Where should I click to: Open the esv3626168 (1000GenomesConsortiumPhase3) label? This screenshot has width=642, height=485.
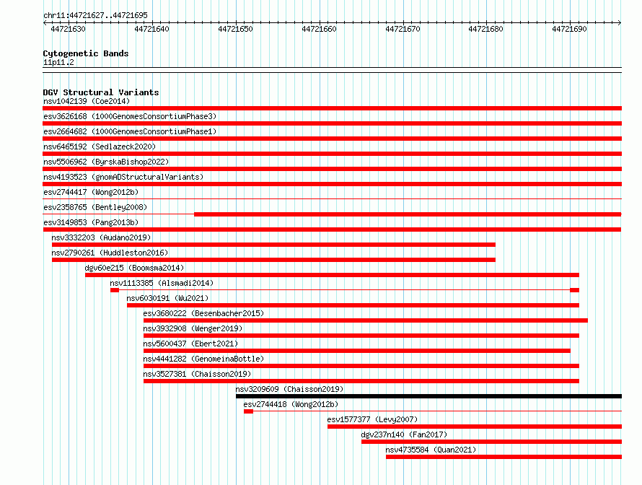click(130, 116)
